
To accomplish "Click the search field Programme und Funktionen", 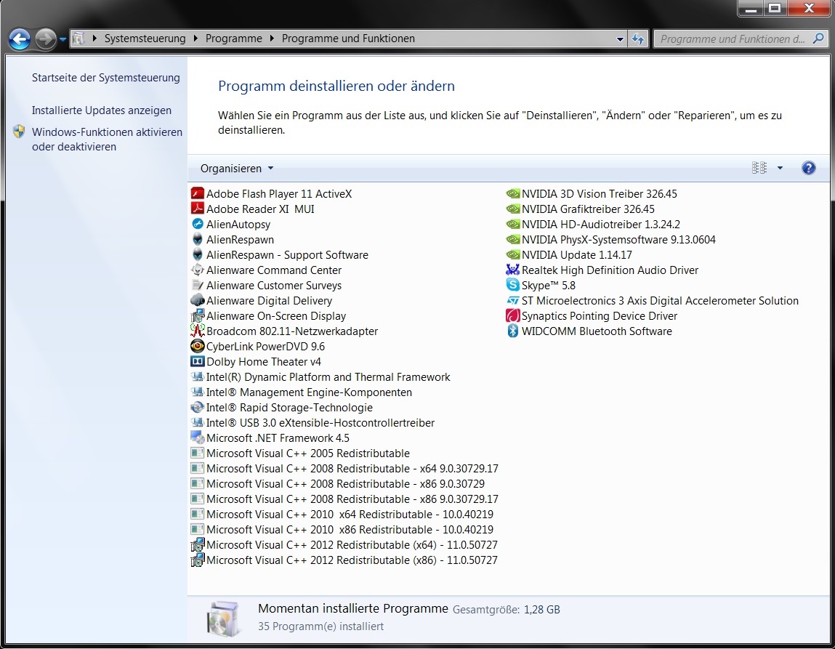I will coord(733,39).
